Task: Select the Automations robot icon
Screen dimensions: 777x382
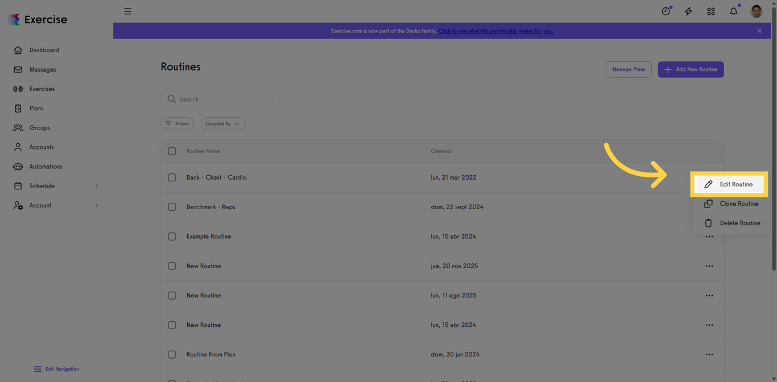Action: click(x=18, y=166)
